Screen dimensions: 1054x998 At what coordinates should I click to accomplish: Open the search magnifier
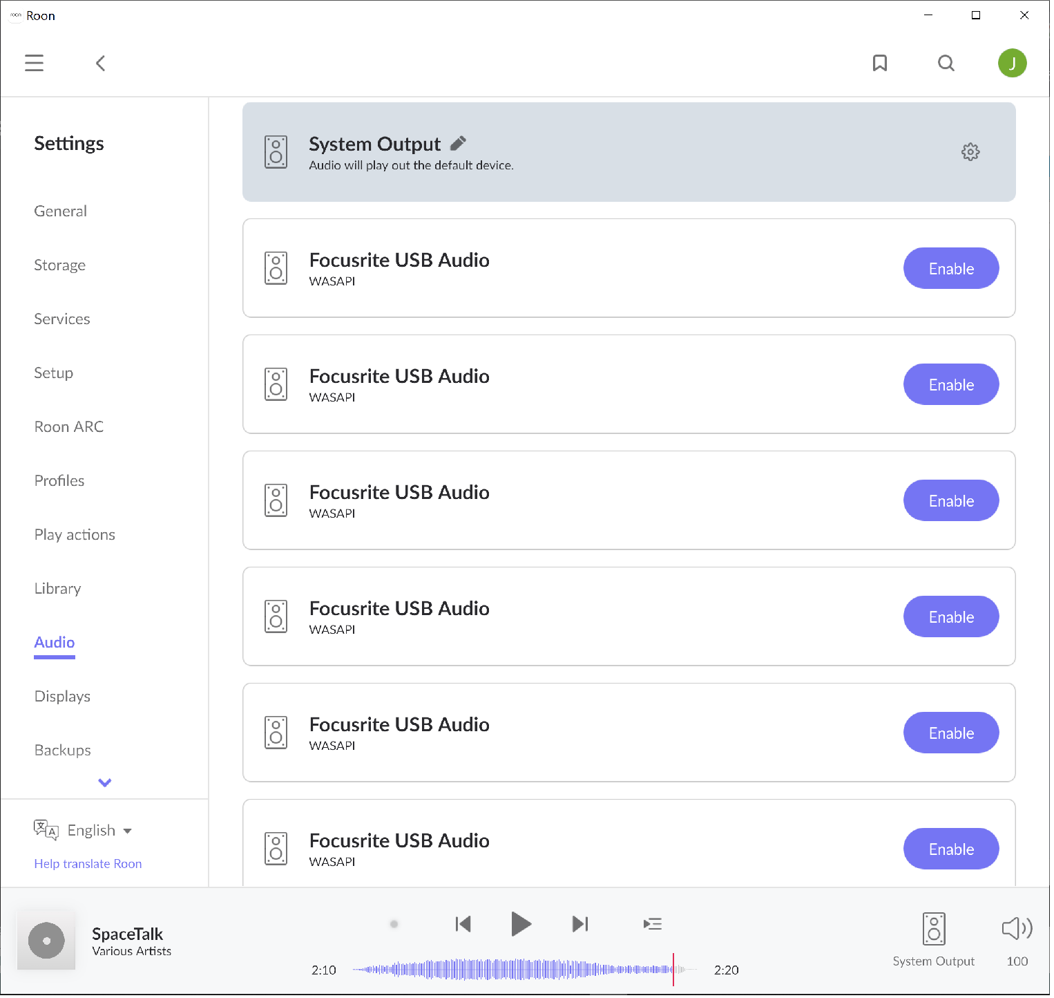pos(946,64)
